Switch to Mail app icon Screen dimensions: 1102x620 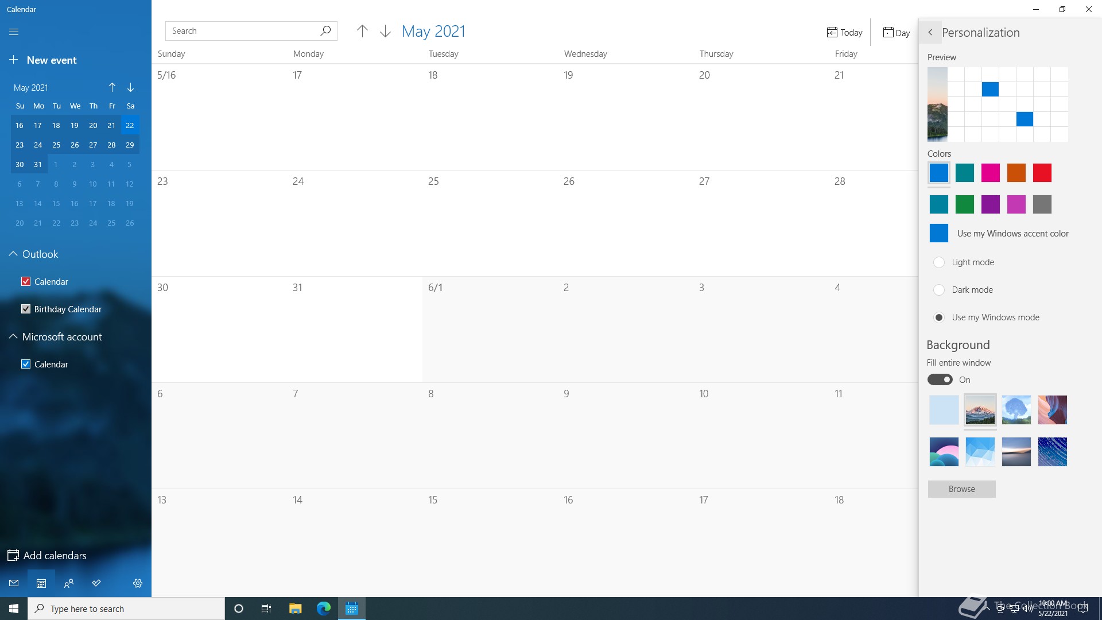(14, 583)
